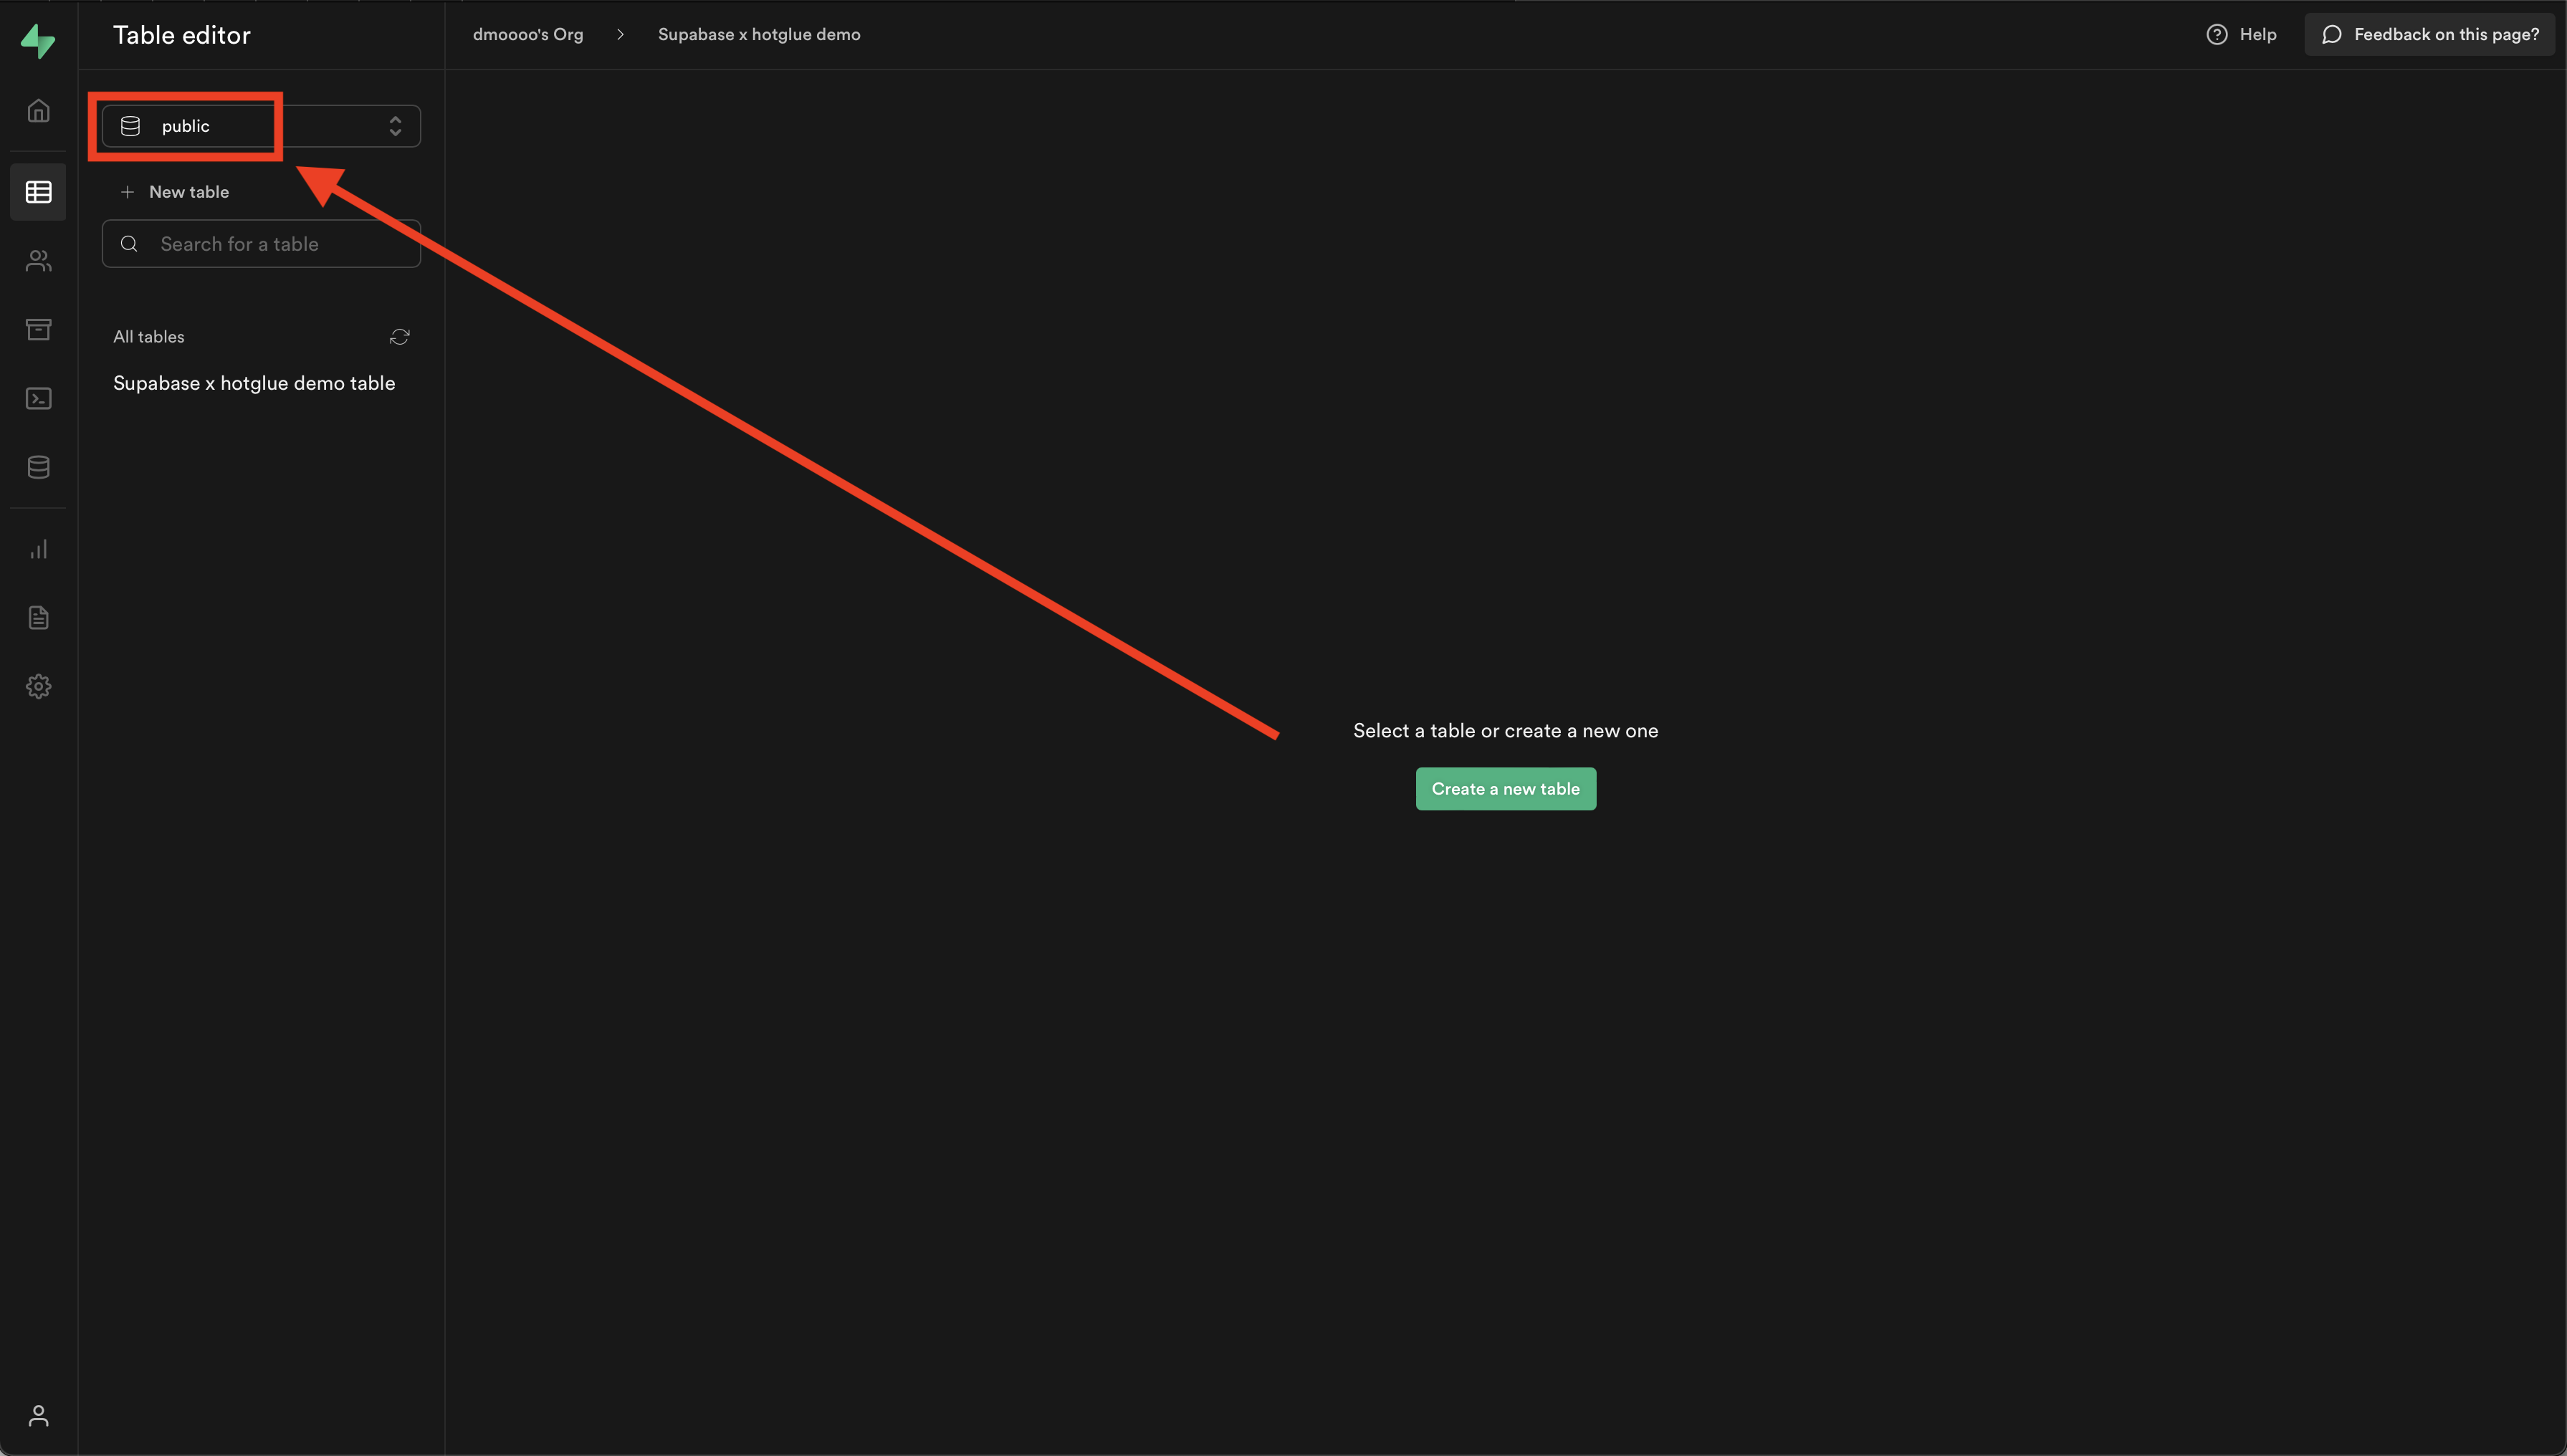Open the API docs document icon

38,618
